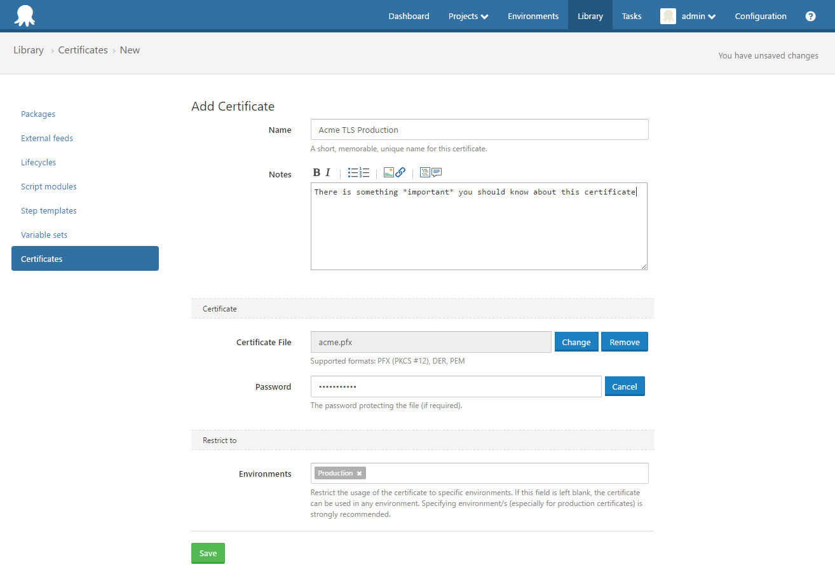
Task: Open help via the question mark icon
Action: coord(810,16)
